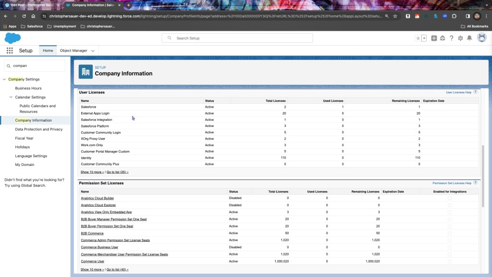The width and height of the screenshot is (492, 277).
Task: Click the Salesforce cloud logo
Action: point(12,38)
